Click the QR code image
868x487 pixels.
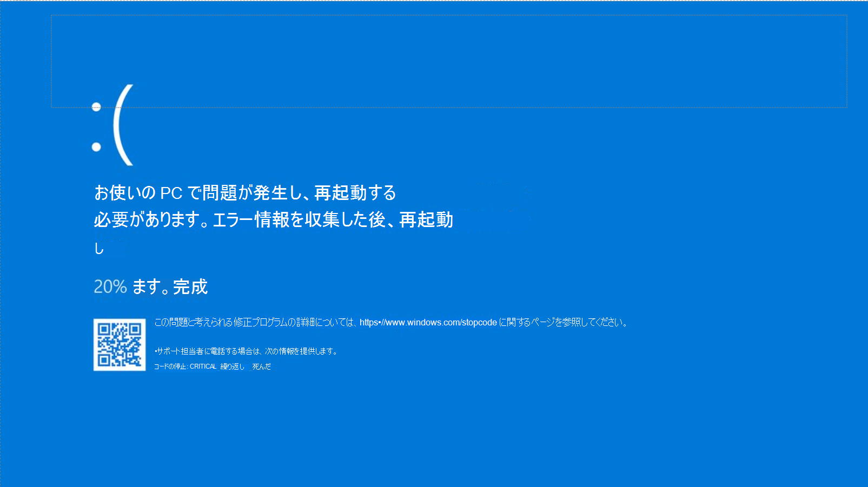tap(120, 345)
